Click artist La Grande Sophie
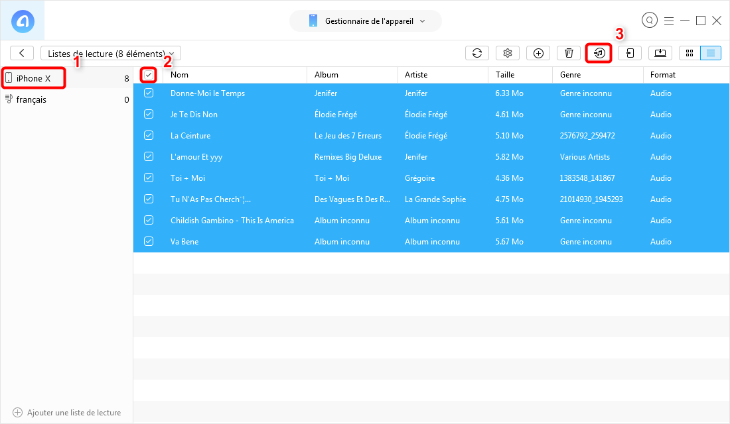730x424 pixels. pyautogui.click(x=435, y=199)
